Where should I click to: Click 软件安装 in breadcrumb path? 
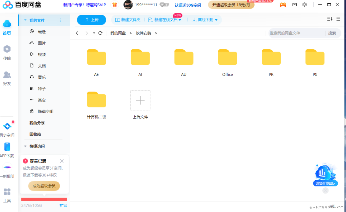pos(143,33)
